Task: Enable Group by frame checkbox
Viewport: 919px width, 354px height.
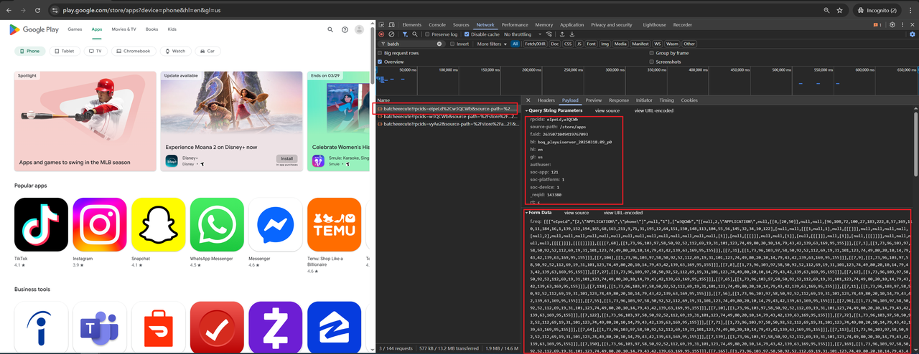Action: pyautogui.click(x=652, y=53)
